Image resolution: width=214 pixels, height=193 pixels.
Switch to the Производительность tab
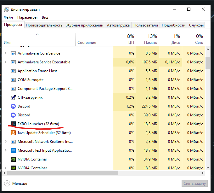44,25
